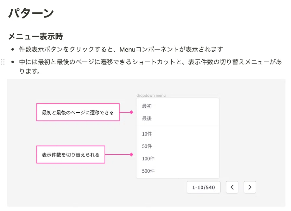Open the 1-10/540 count button
The image size is (291, 211).
point(203,187)
